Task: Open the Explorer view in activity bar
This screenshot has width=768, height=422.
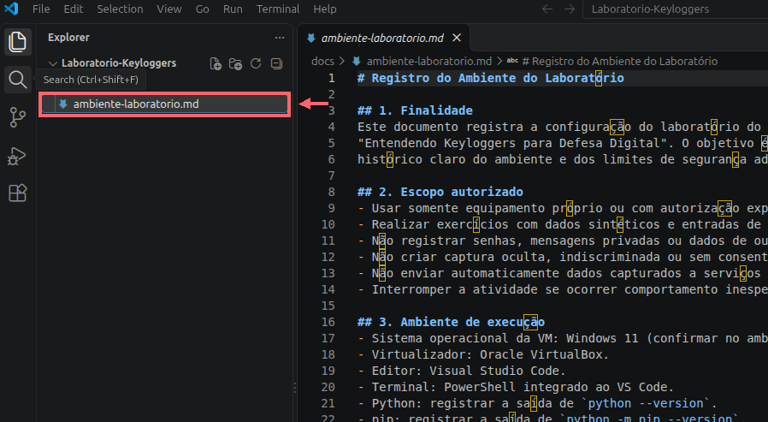Action: (18, 42)
